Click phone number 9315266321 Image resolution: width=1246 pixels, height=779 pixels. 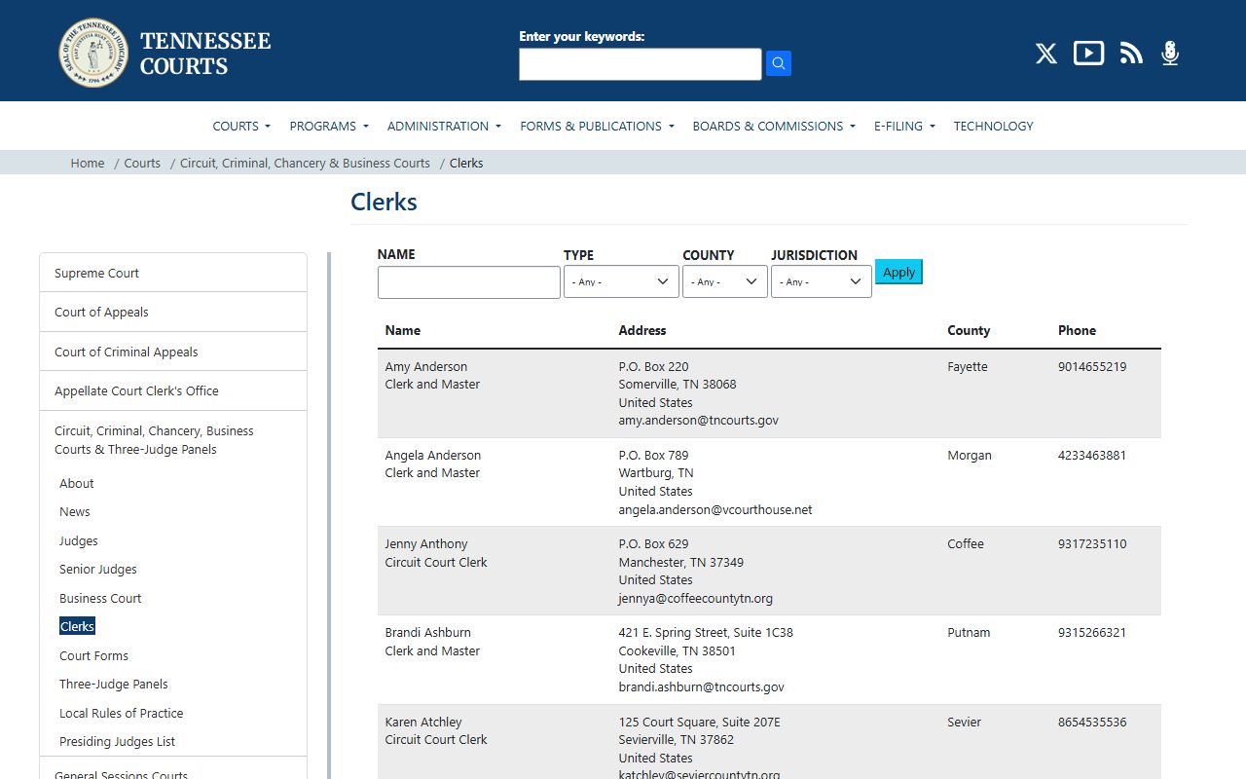pos(1092,632)
